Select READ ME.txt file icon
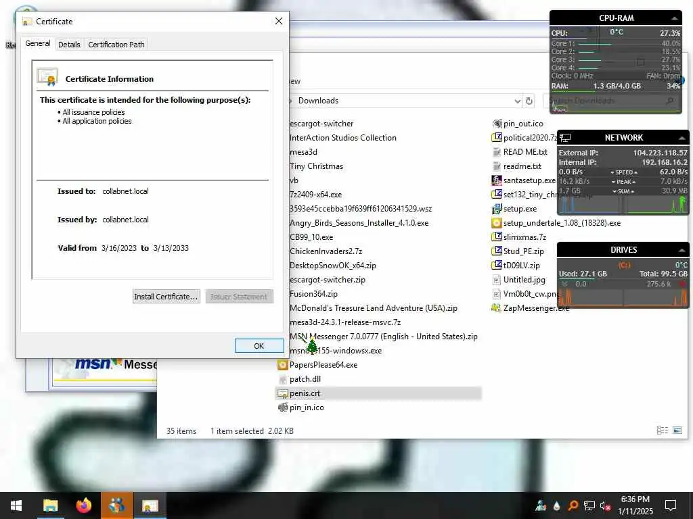 tap(497, 152)
